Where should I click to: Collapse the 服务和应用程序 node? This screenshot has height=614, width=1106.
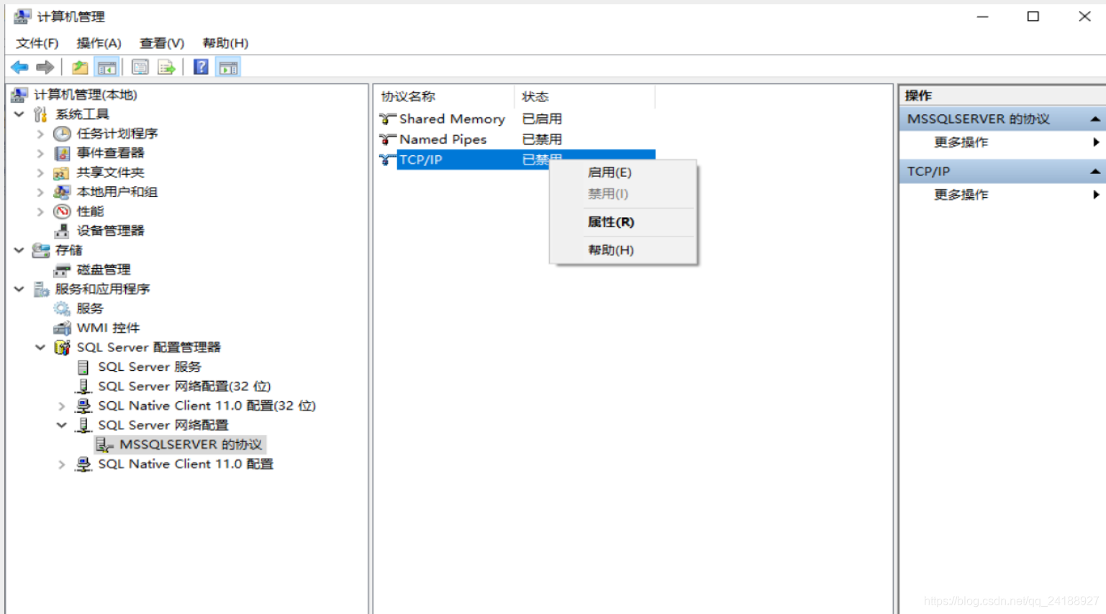tap(19, 289)
